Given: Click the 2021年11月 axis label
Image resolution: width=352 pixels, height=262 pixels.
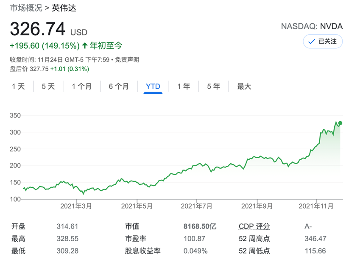Looking at the screenshot, I should click(x=316, y=206).
